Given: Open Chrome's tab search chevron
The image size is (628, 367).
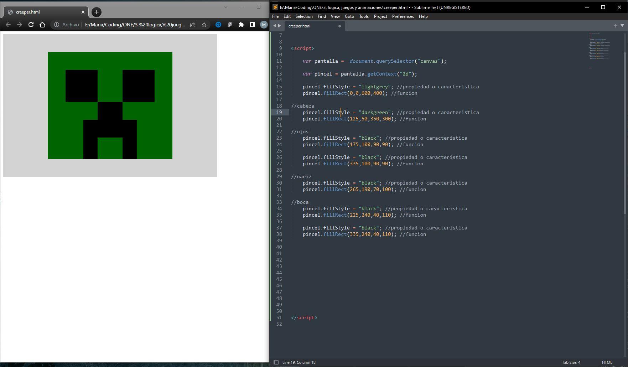Looking at the screenshot, I should coord(225,7).
